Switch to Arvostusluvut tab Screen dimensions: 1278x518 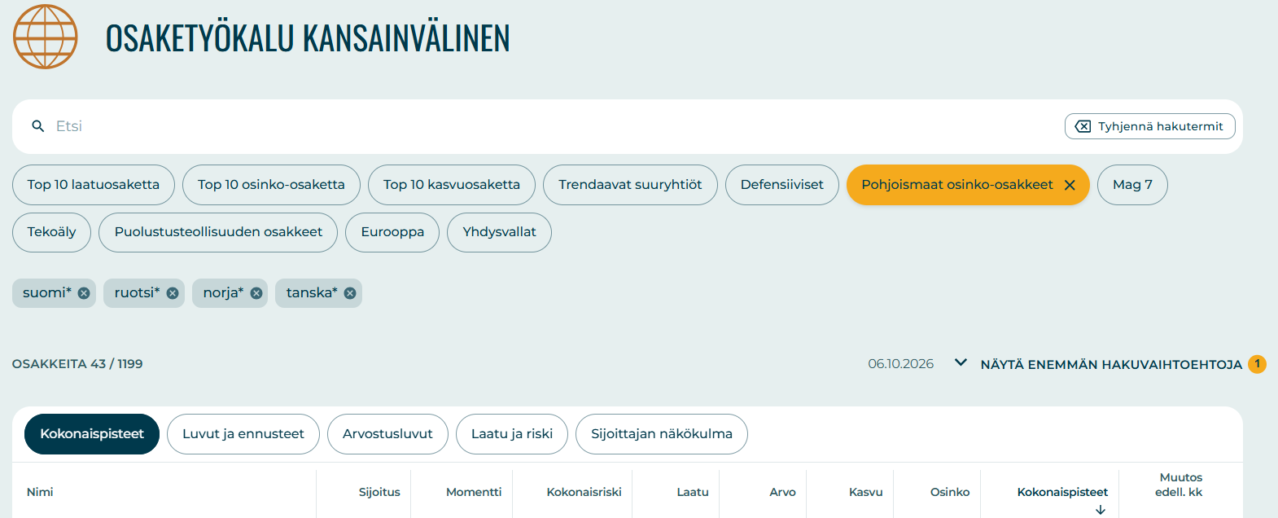[387, 434]
